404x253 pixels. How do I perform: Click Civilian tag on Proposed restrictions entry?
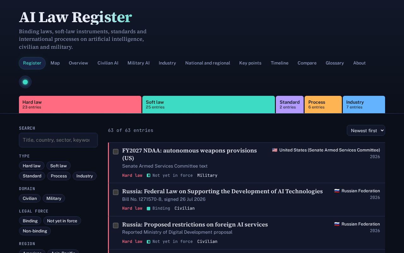point(207,242)
